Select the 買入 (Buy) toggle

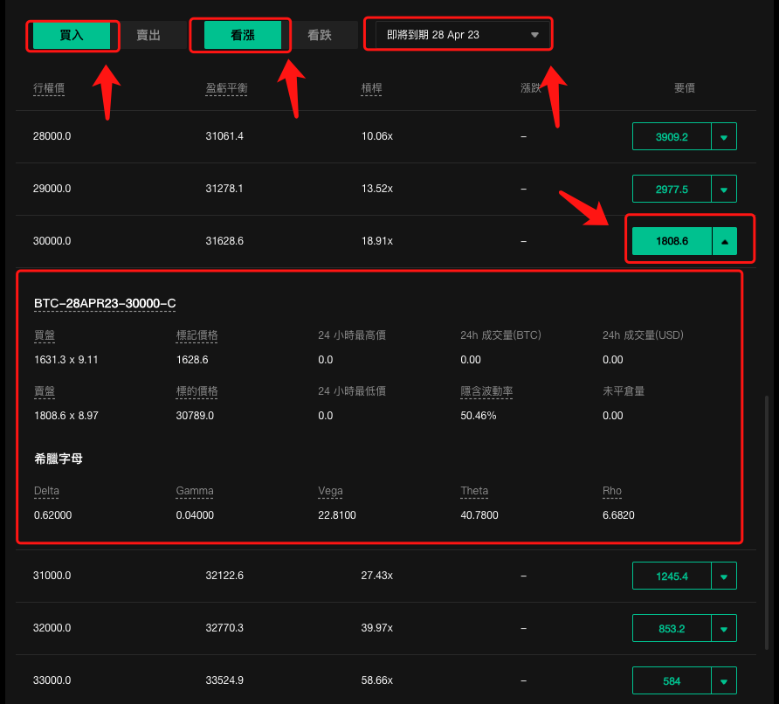pyautogui.click(x=72, y=35)
